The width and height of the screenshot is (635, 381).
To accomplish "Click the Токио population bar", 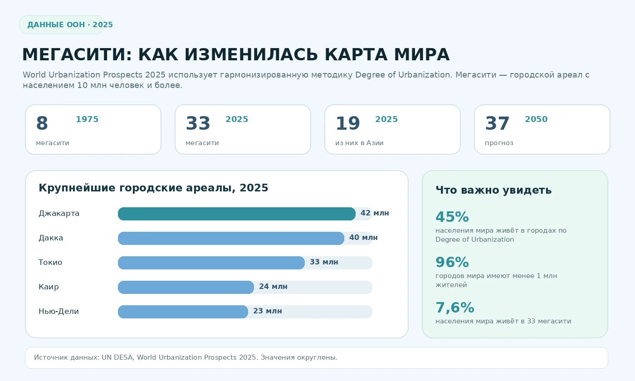I will 211,263.
